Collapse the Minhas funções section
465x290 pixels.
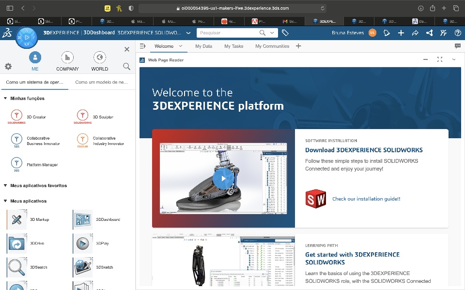click(5, 98)
